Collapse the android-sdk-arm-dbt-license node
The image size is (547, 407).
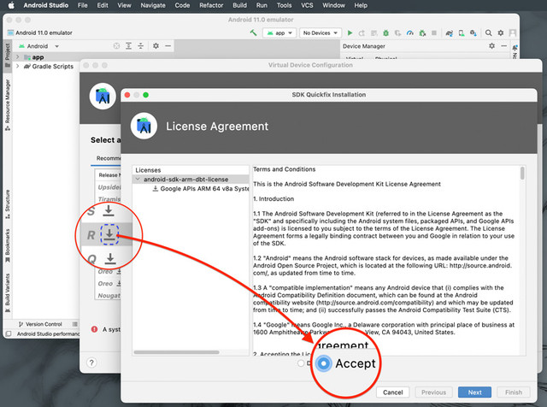[x=138, y=179]
